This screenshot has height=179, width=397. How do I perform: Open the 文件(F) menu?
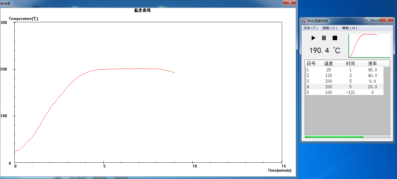[x=310, y=28]
